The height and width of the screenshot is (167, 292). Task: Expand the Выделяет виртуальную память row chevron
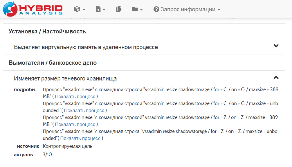276,46
